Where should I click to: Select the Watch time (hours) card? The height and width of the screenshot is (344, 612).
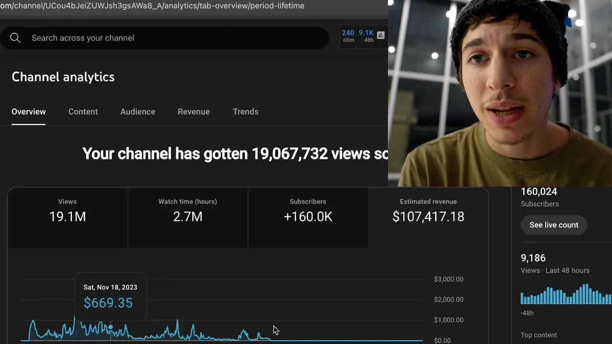click(188, 217)
